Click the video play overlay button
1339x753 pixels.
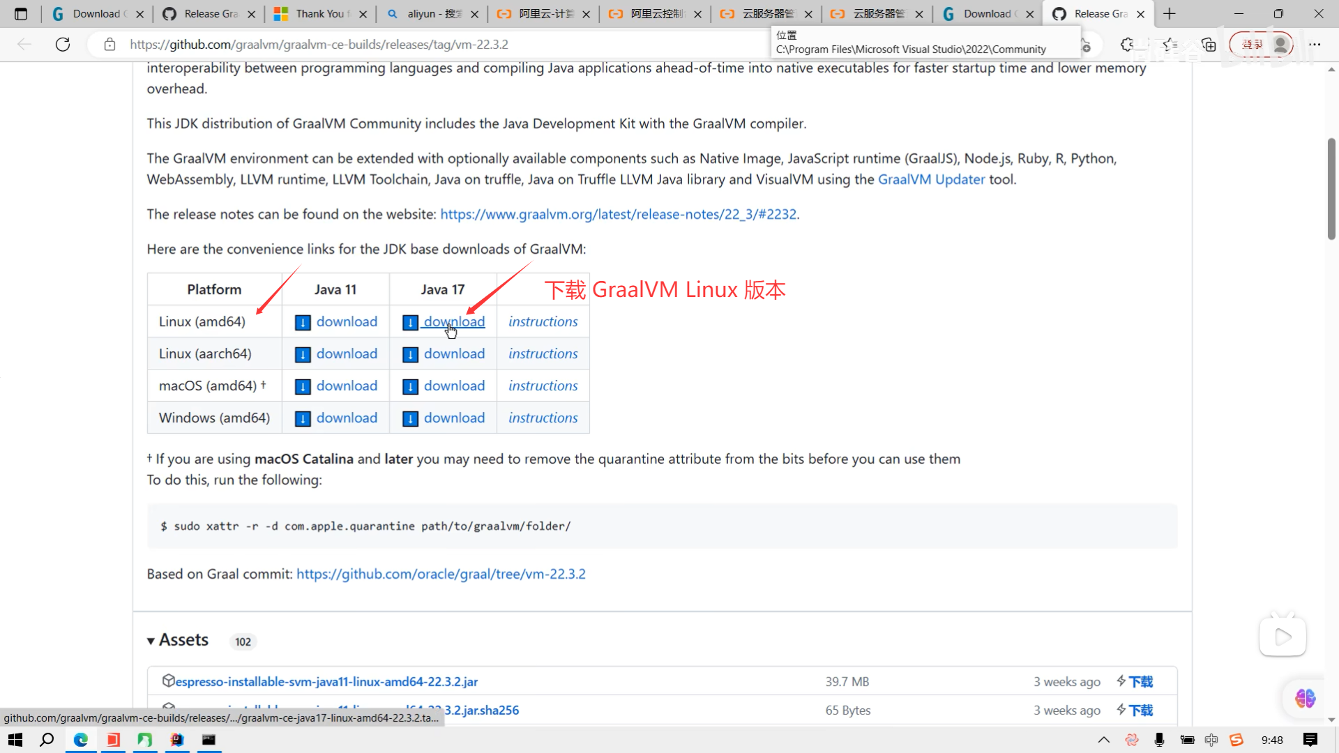pos(1283,637)
